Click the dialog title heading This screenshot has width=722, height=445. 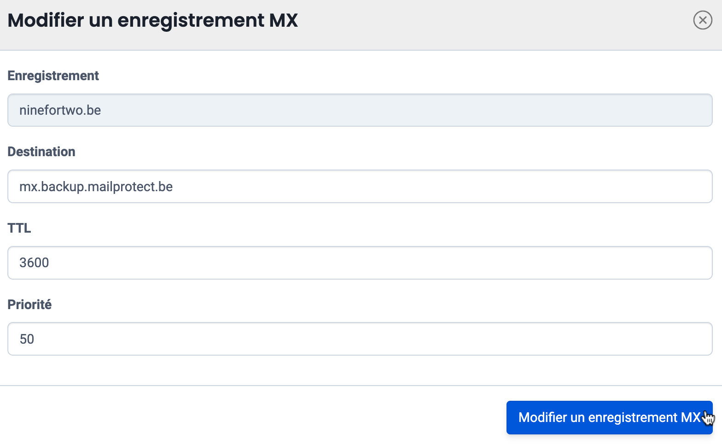tap(152, 20)
